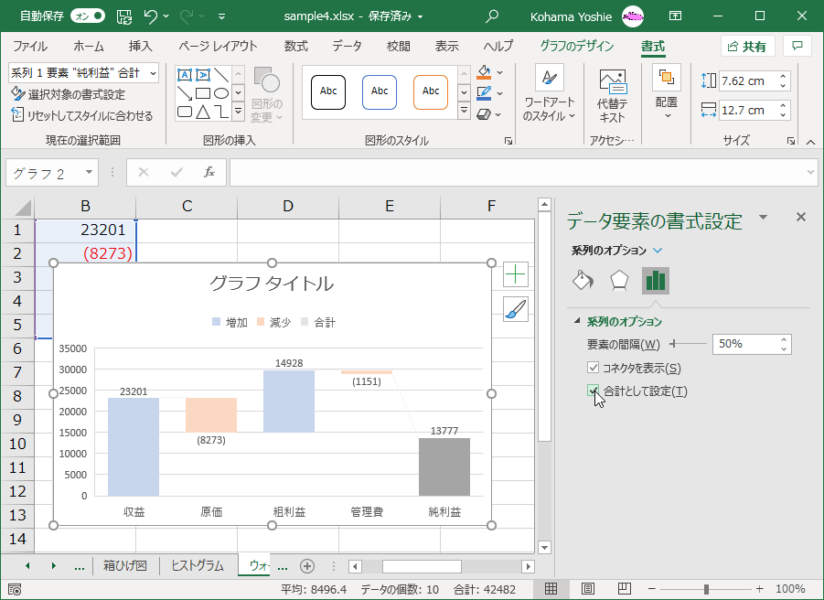Toggle the 合計として設定 checkbox
The width and height of the screenshot is (824, 600).
coord(594,391)
